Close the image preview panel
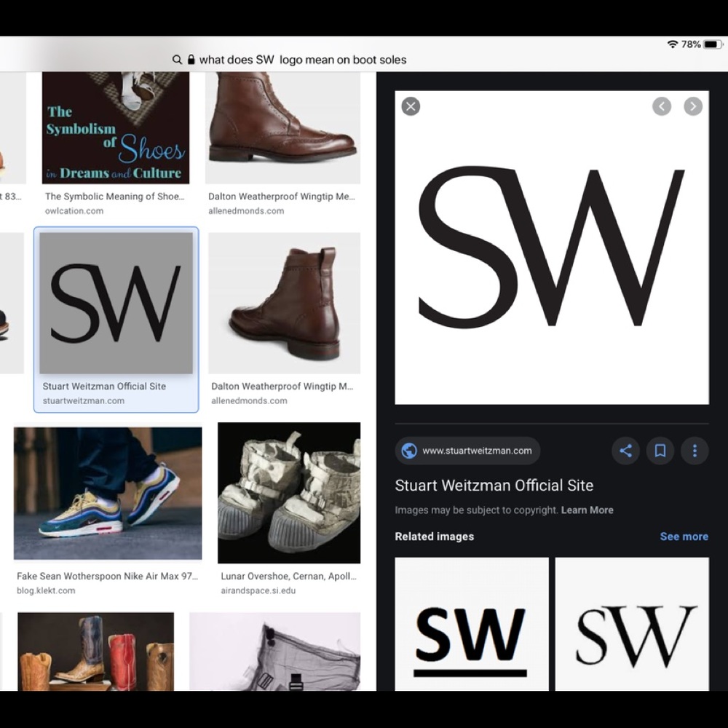 411,106
